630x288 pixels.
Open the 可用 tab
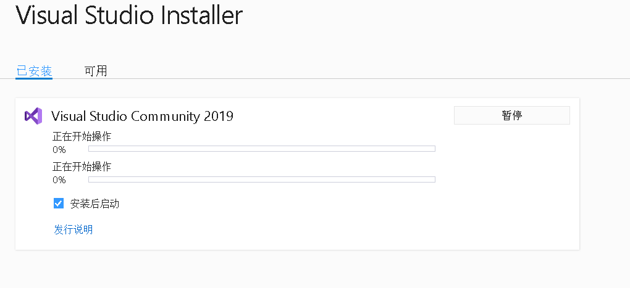[x=96, y=71]
